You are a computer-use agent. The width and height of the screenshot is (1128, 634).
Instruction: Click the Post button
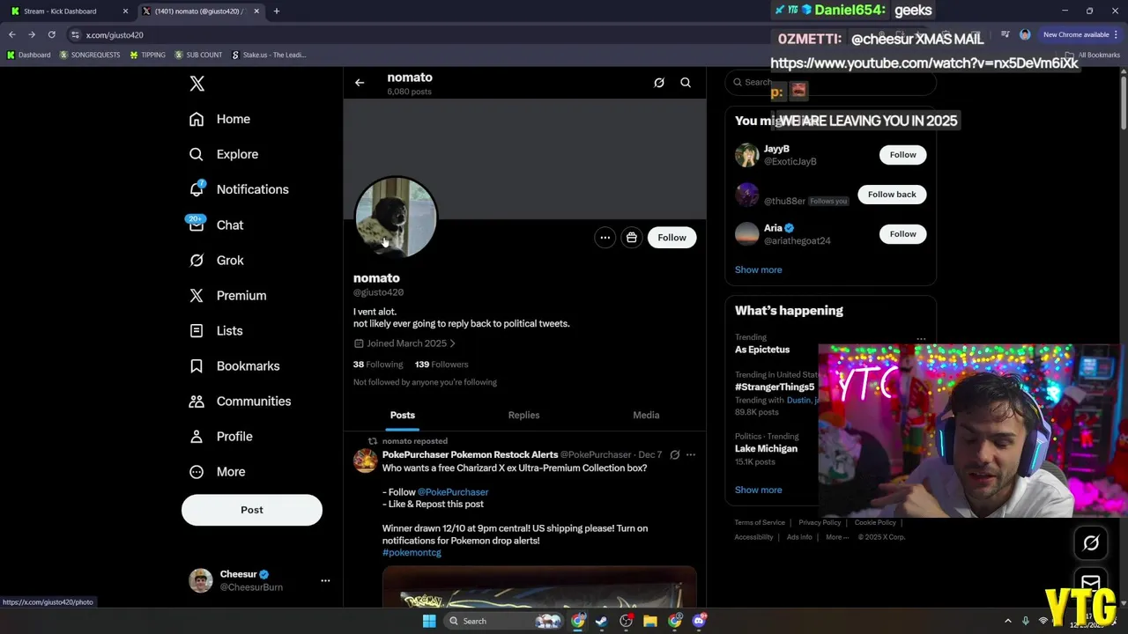tap(252, 510)
